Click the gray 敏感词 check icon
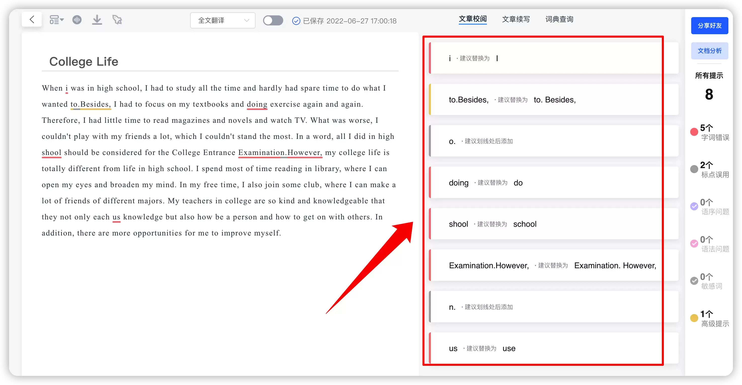This screenshot has width=742, height=385. [x=694, y=281]
